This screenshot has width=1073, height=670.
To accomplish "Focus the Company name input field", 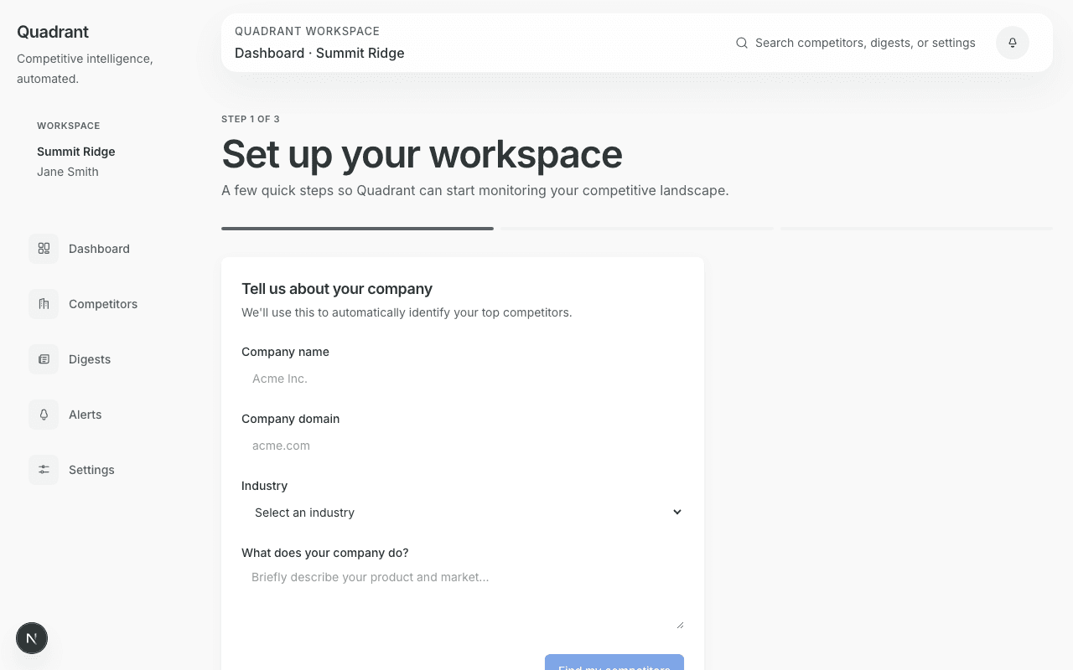I will pos(463,379).
